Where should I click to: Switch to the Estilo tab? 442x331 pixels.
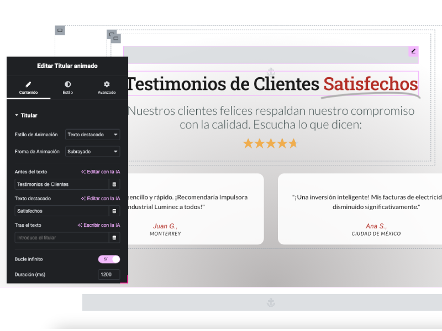pos(67,88)
